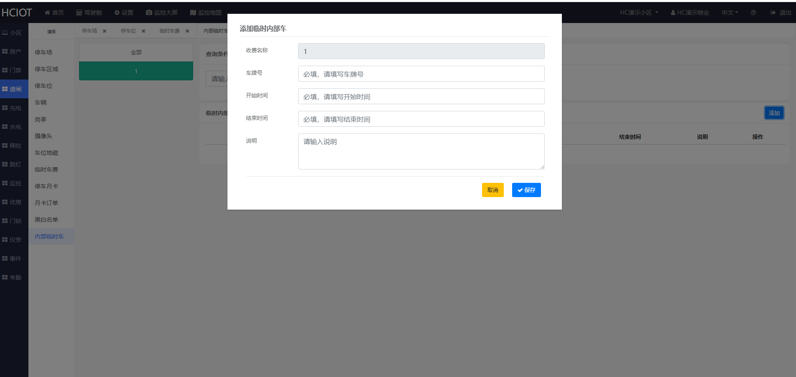Viewport: 796px width, 377px height.
Task: Open the monitoring big screen camera icon
Action: click(x=149, y=13)
